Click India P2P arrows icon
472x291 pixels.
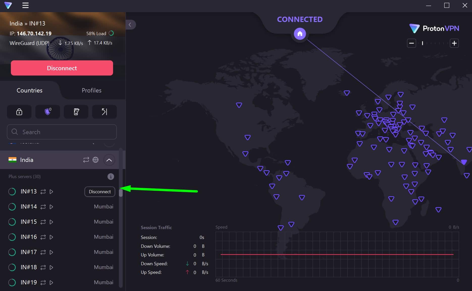[86, 160]
